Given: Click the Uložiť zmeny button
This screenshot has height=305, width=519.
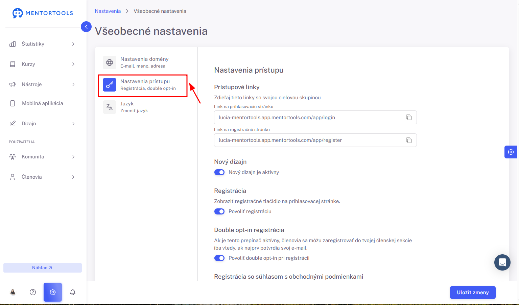Looking at the screenshot, I should pos(473,293).
